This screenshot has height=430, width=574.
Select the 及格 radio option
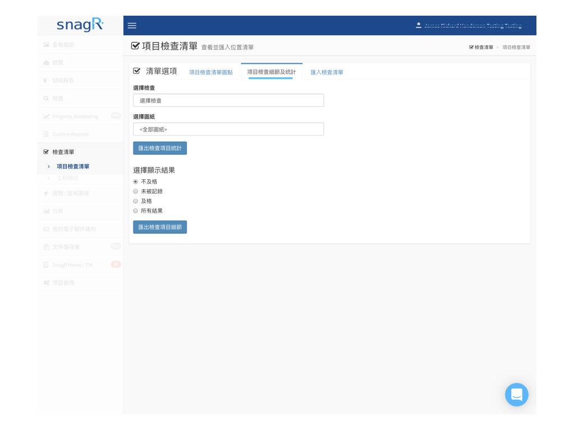pyautogui.click(x=136, y=201)
